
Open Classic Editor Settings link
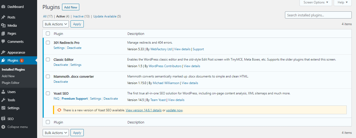point(76,65)
